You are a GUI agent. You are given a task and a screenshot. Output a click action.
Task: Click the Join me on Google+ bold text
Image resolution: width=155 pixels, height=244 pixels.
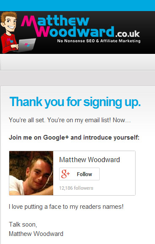coord(74,137)
